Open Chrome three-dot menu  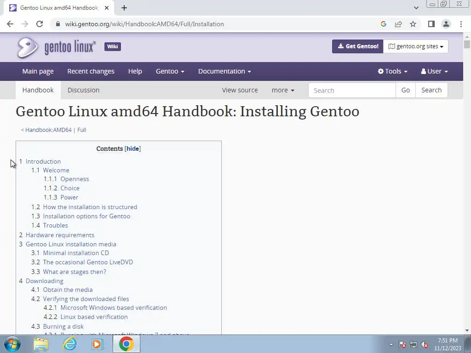461,24
